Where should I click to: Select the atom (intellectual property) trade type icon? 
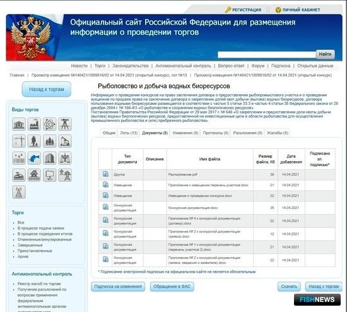(x=50, y=124)
